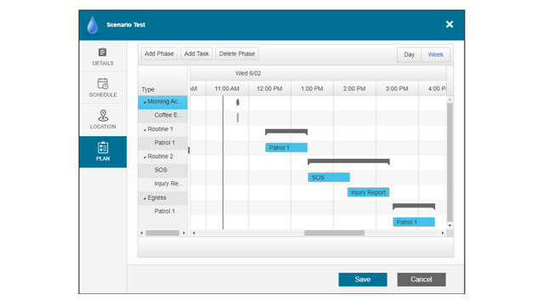The height and width of the screenshot is (306, 544).
Task: Click the horizontal timeline scrollbar thumb
Action: tap(334, 233)
